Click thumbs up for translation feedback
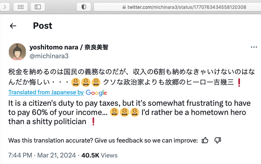261x164 pixels. [x=205, y=140]
